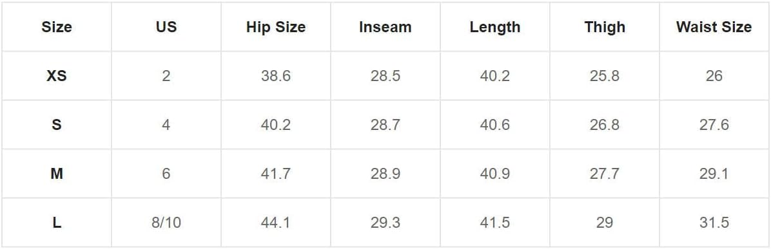Click the S size row label
771x249 pixels.
coord(57,125)
